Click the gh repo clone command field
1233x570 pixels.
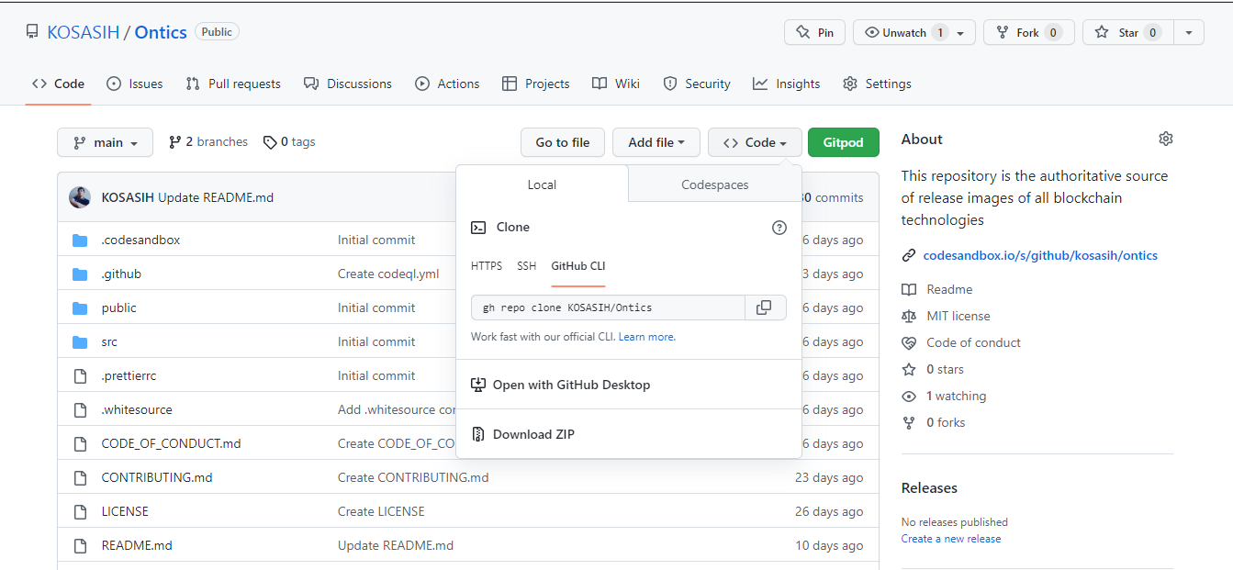(608, 307)
